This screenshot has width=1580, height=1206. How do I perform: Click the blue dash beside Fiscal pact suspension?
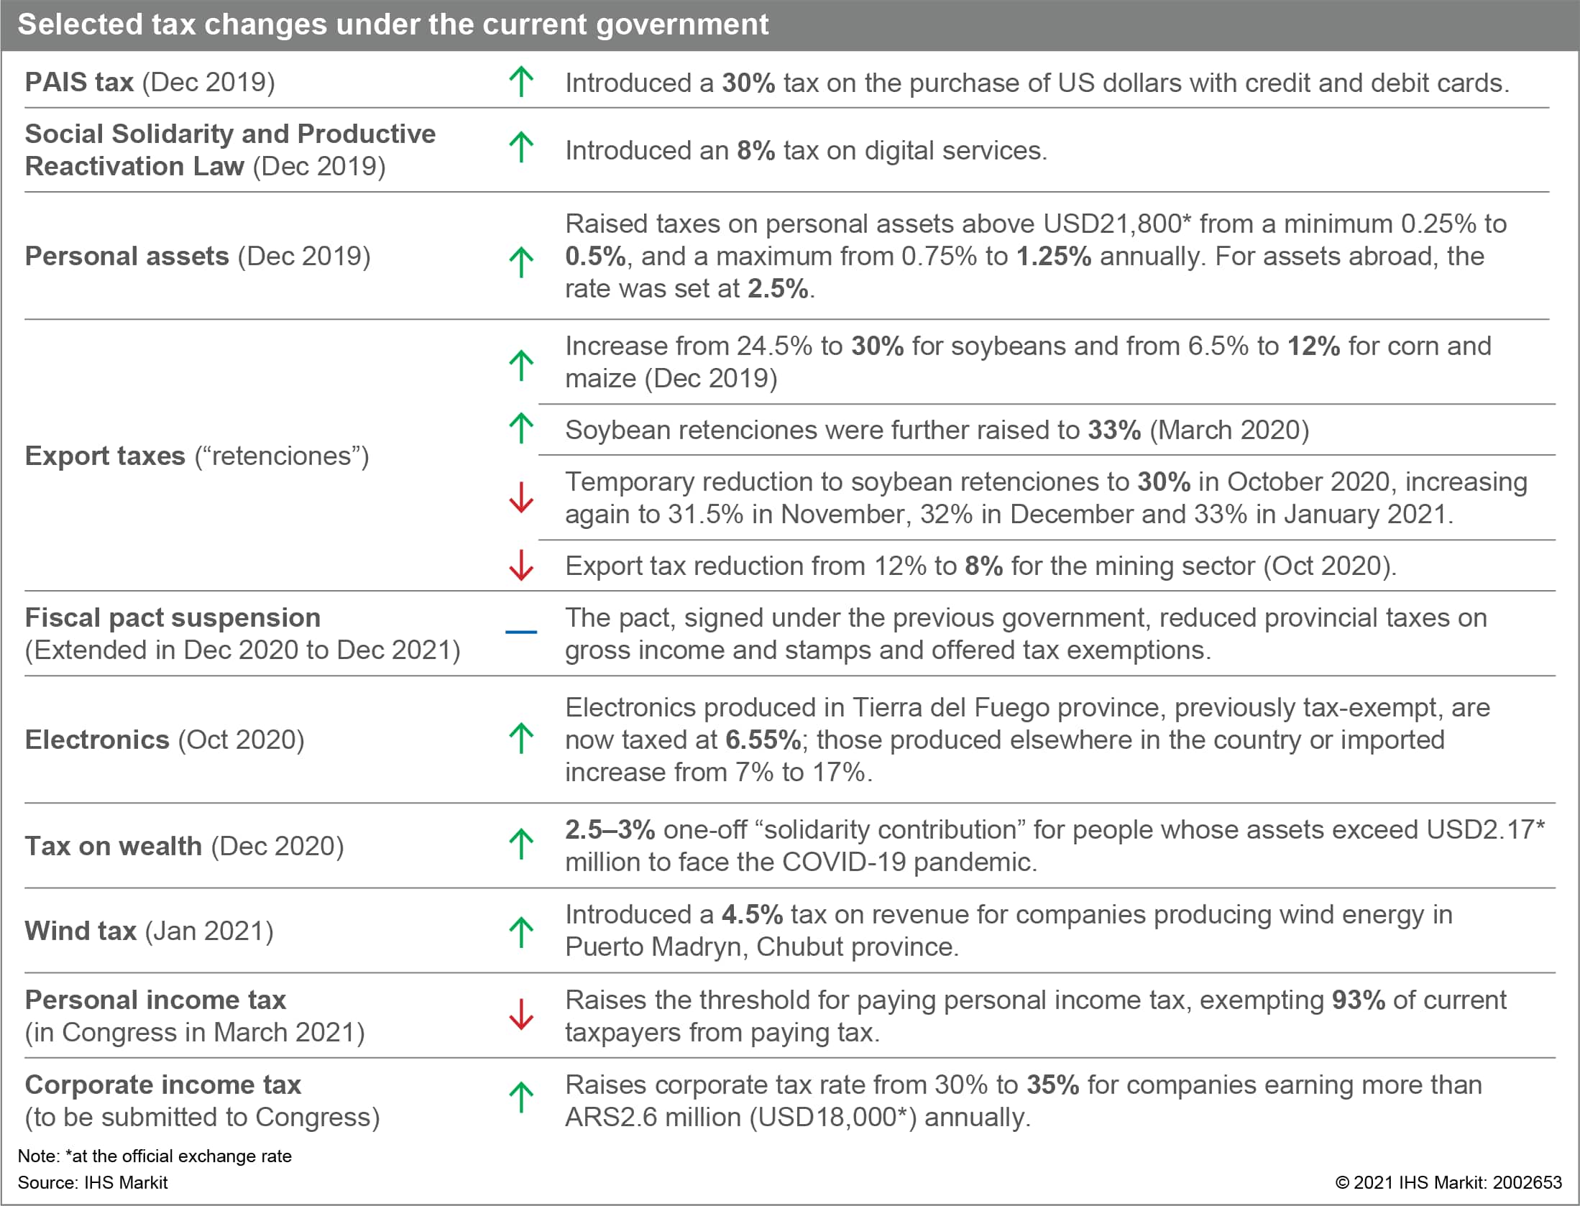click(521, 632)
